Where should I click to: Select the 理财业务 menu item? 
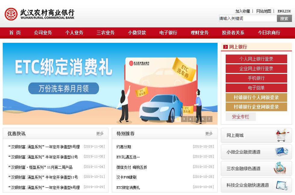[199, 33]
